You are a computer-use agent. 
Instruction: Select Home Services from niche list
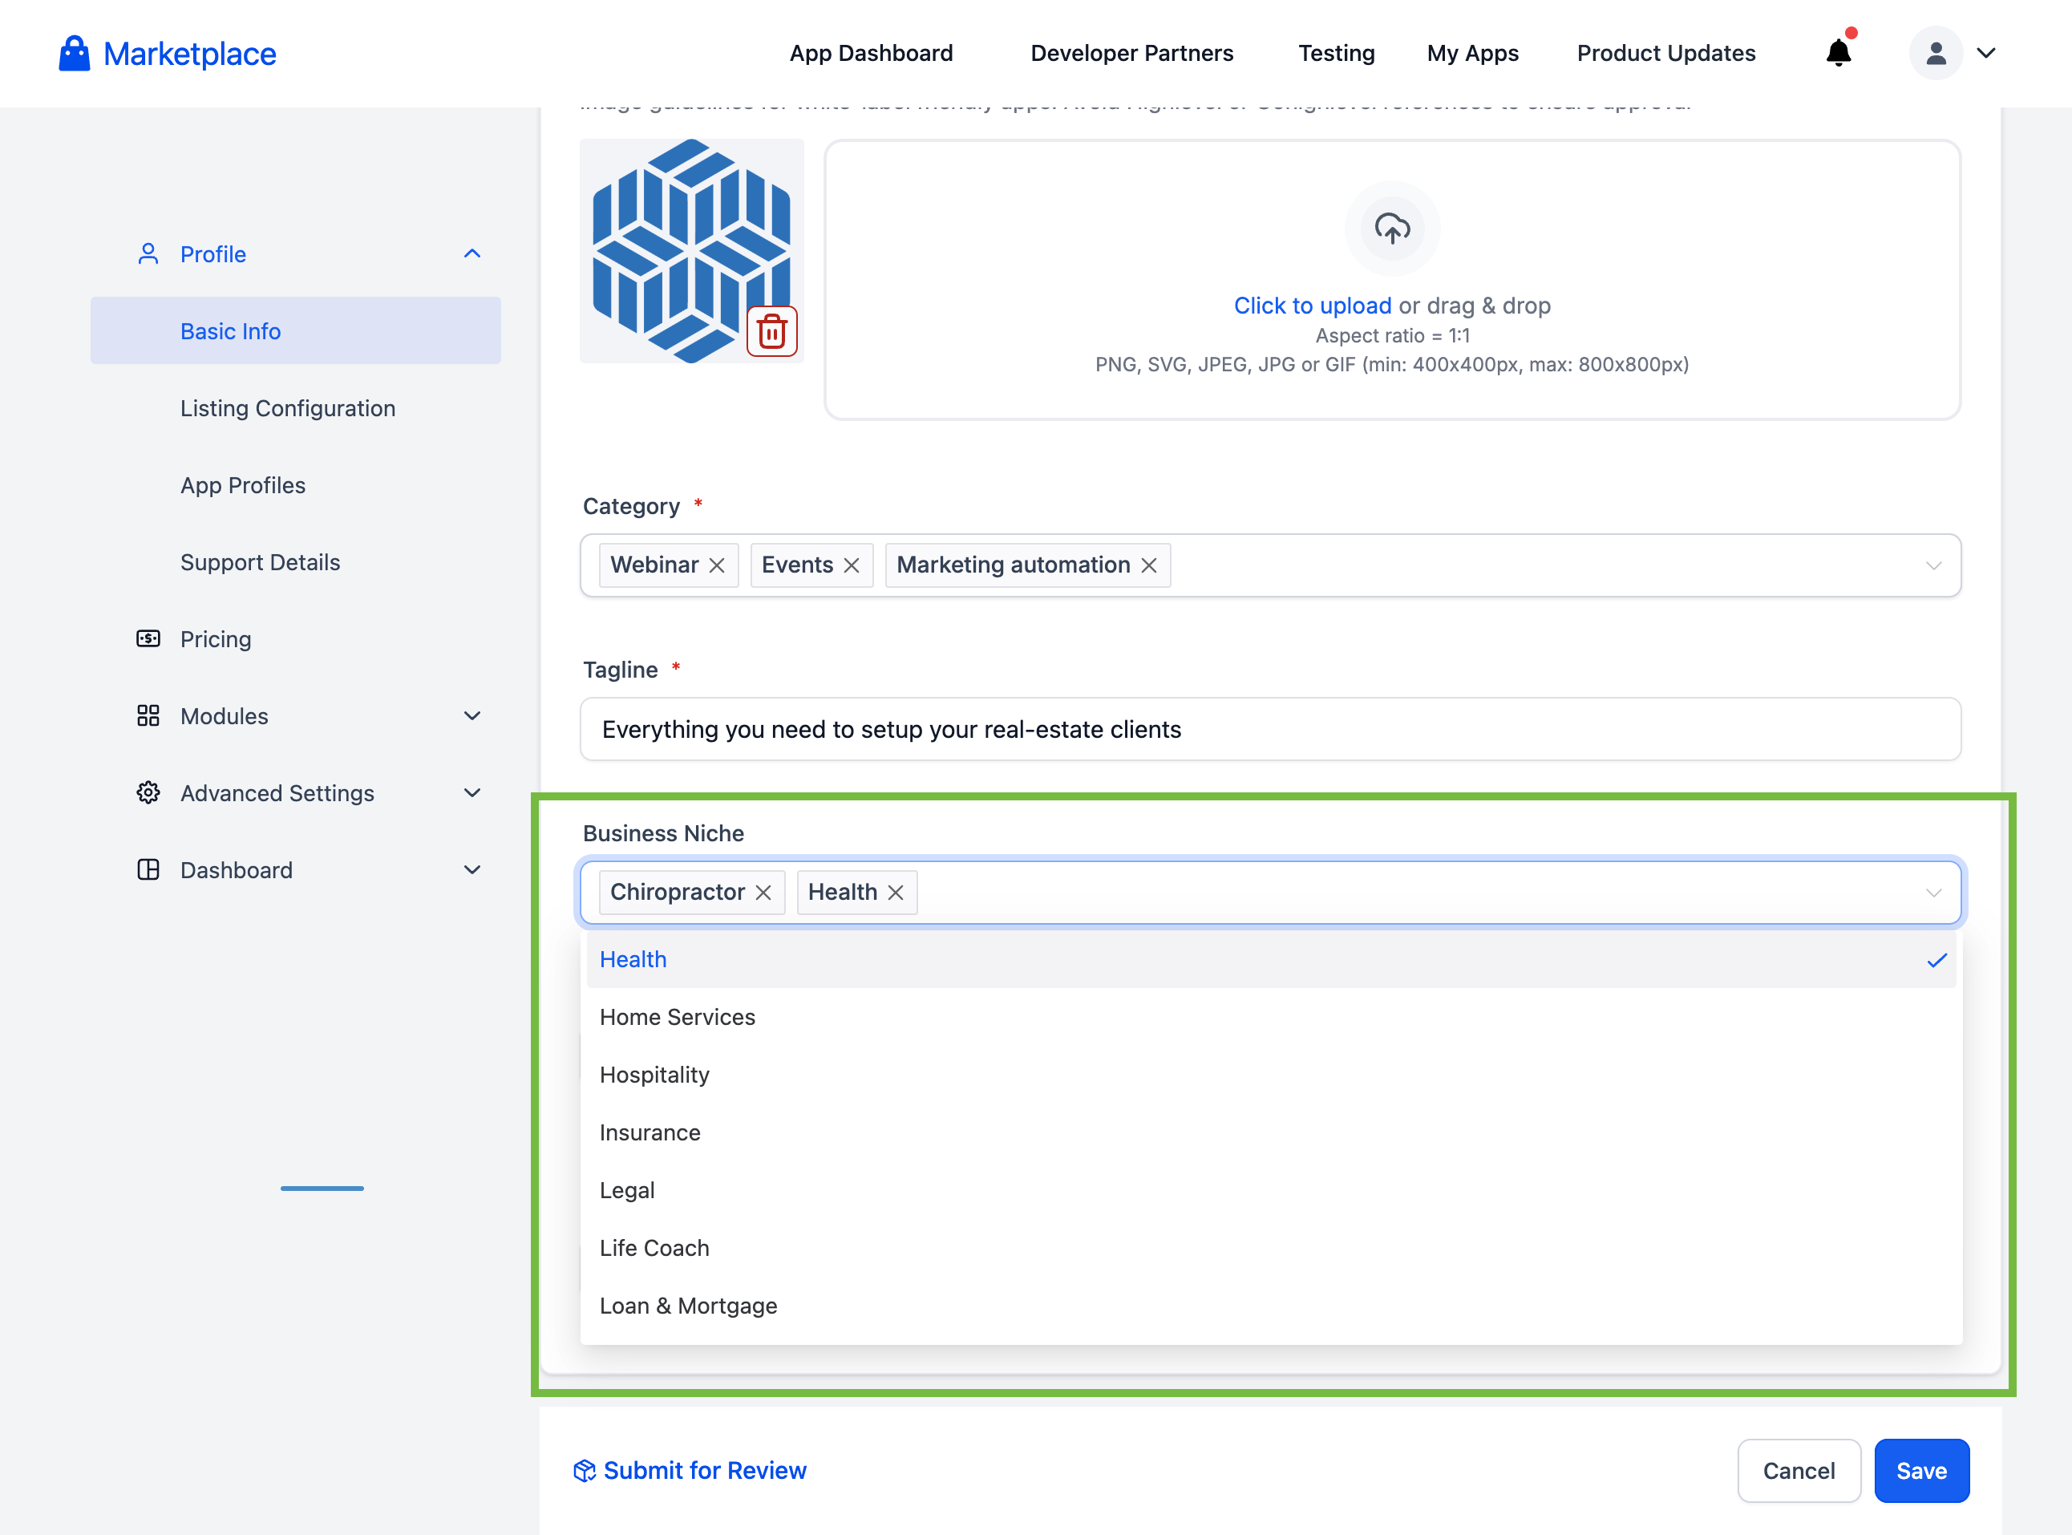(x=678, y=1017)
